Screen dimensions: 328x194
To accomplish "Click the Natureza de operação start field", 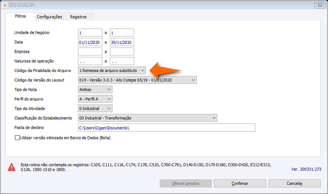I will point(90,61).
